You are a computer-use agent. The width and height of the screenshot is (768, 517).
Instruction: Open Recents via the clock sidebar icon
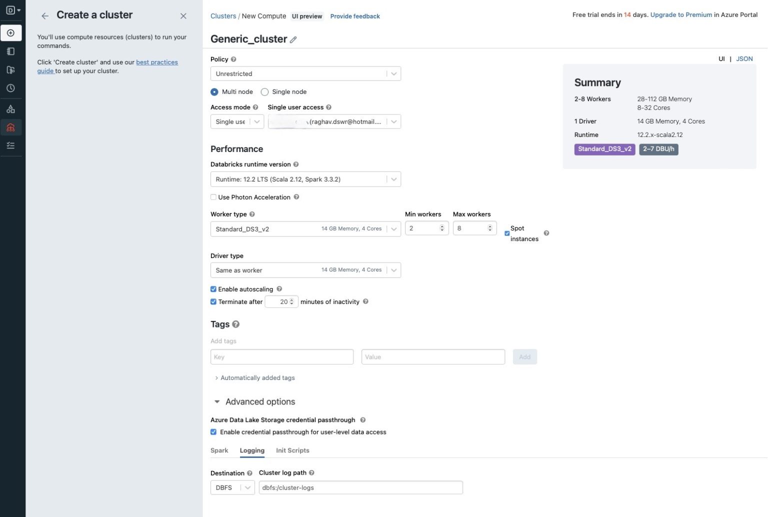tap(11, 88)
